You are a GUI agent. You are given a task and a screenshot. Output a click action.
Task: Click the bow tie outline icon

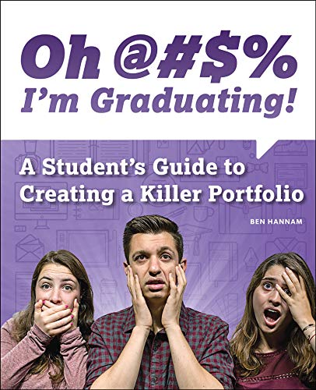click(257, 168)
